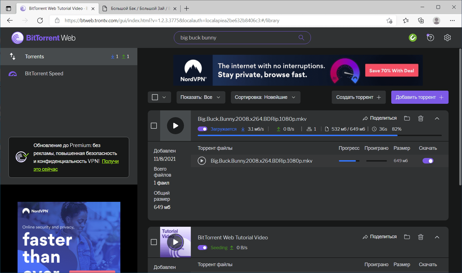Screen dimensions: 462x273
Task: Click the browser address bar URL
Action: (172, 21)
